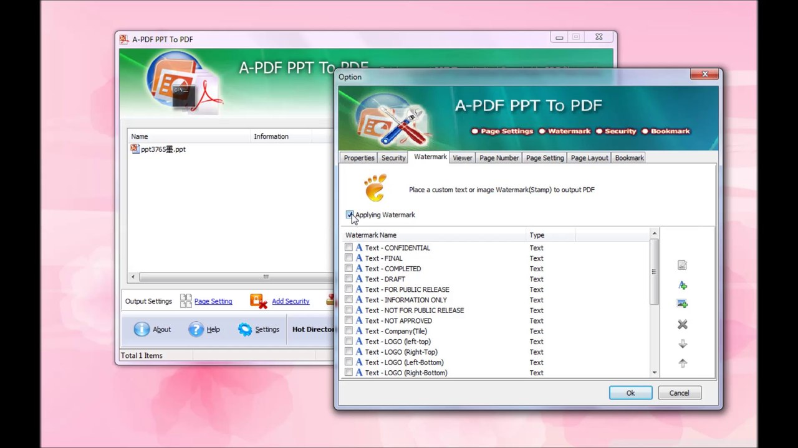This screenshot has height=448, width=798.
Task: Check the LOGO (left-top) watermark box
Action: pos(349,341)
